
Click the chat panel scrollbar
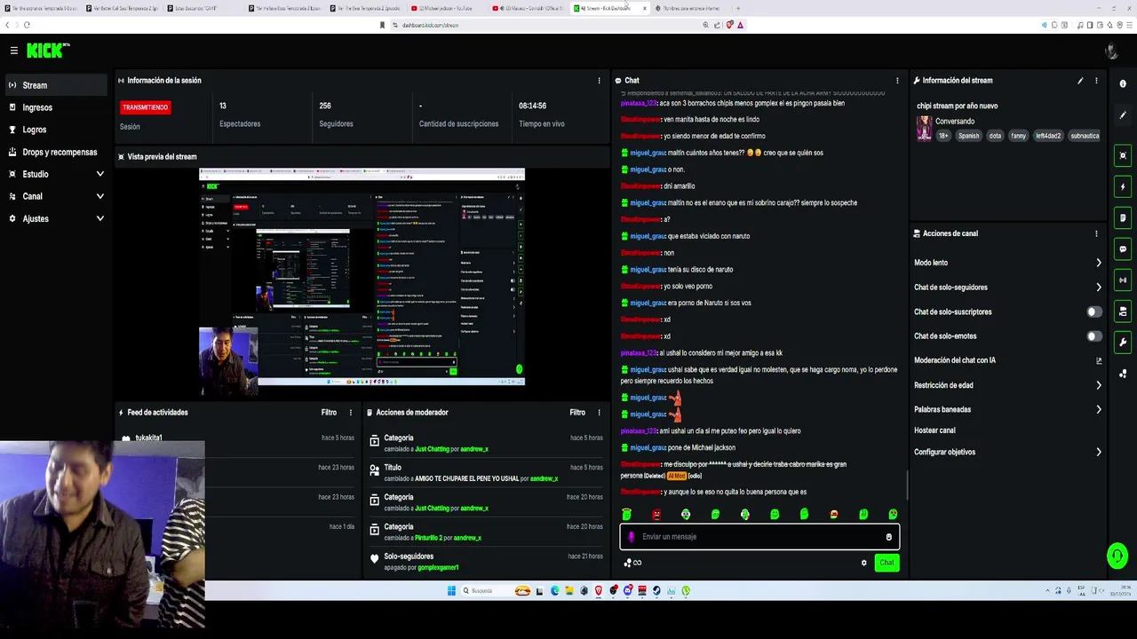point(906,485)
